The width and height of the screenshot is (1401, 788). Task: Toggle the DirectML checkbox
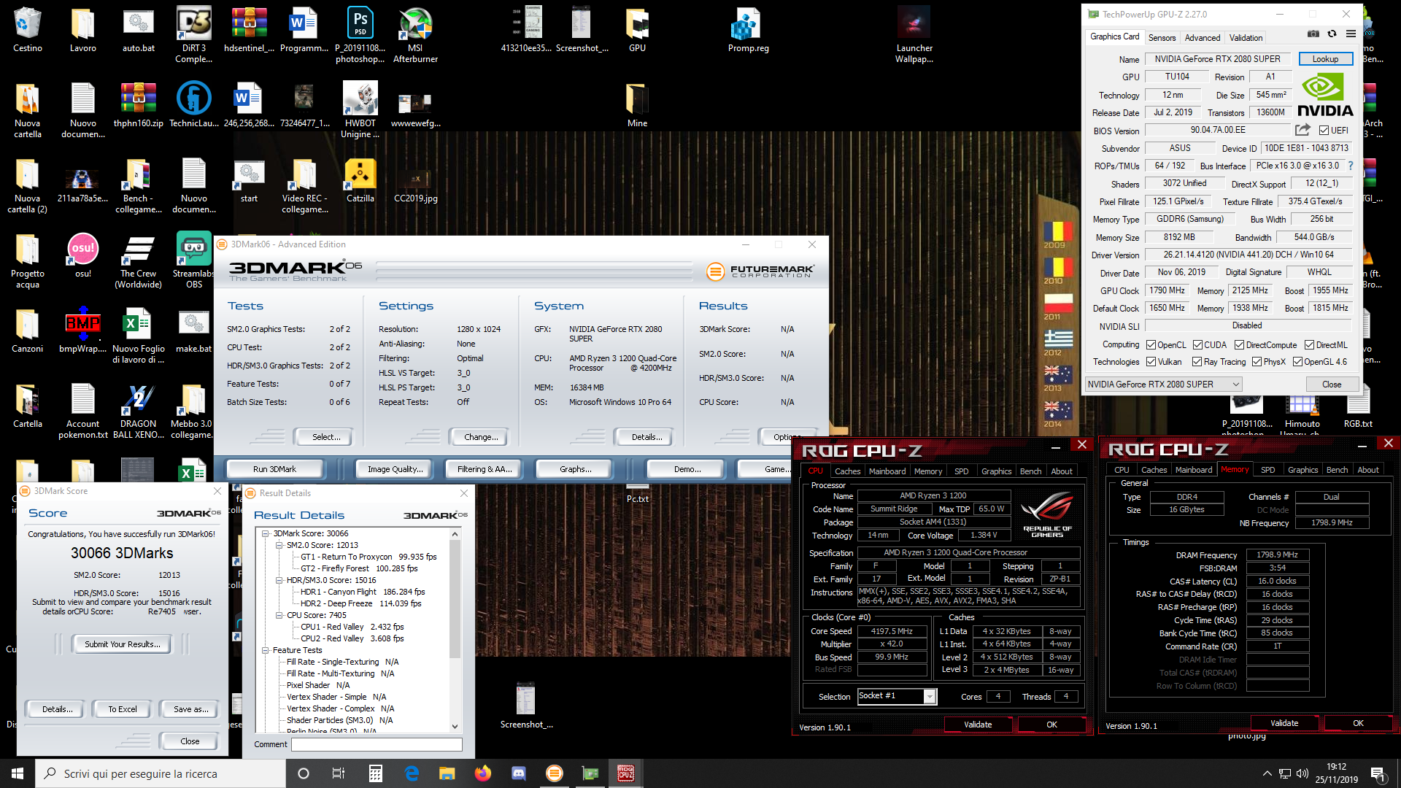pyautogui.click(x=1310, y=345)
